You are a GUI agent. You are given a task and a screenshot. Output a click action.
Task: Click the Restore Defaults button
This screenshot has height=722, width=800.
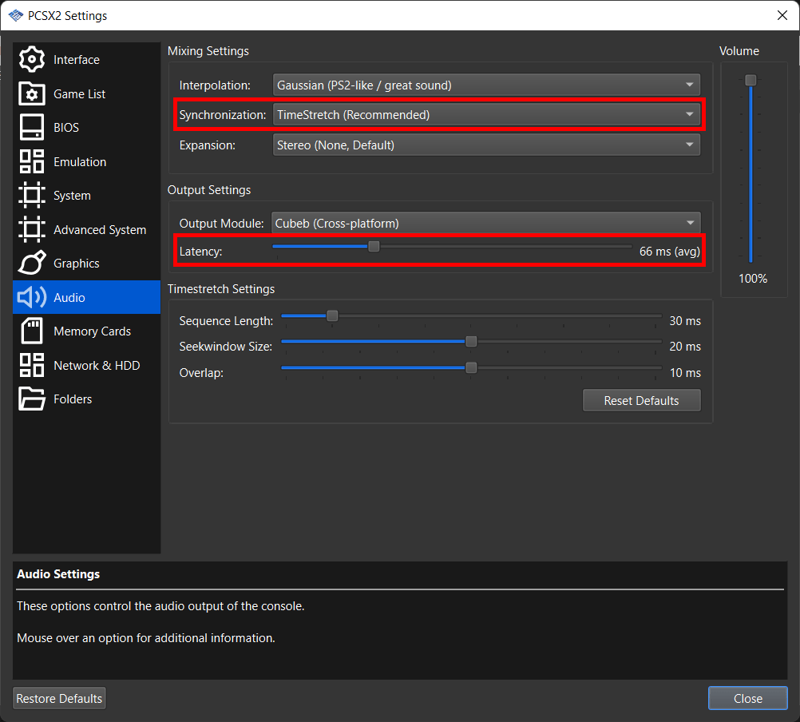pos(59,698)
